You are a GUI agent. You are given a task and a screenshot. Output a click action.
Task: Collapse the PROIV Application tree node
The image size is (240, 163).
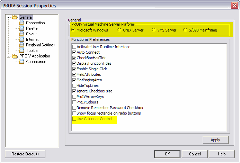tap(9, 56)
